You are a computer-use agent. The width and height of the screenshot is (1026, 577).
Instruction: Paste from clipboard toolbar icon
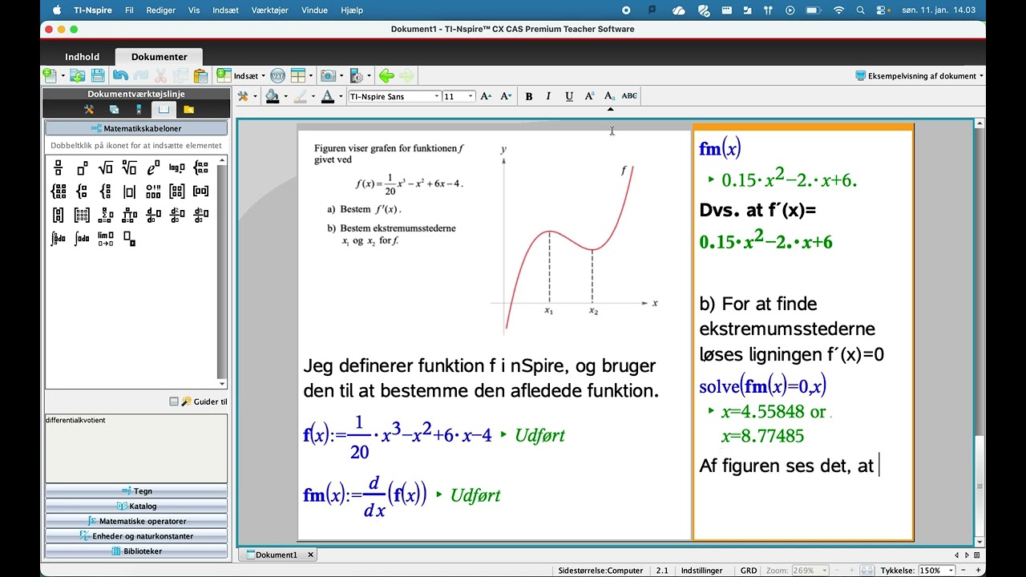(x=200, y=75)
